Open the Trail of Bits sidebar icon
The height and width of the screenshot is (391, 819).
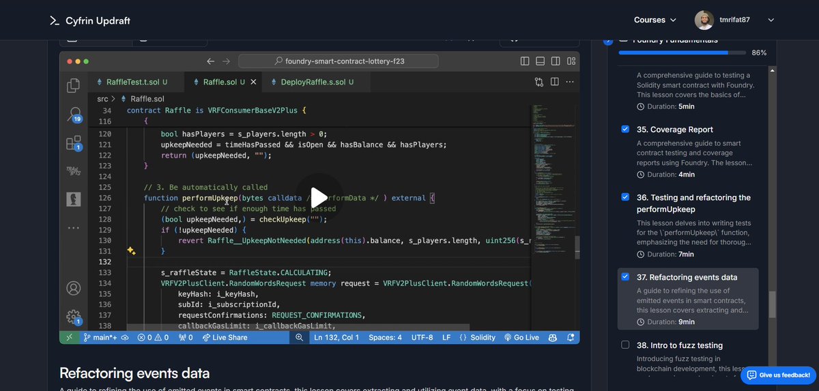[74, 170]
